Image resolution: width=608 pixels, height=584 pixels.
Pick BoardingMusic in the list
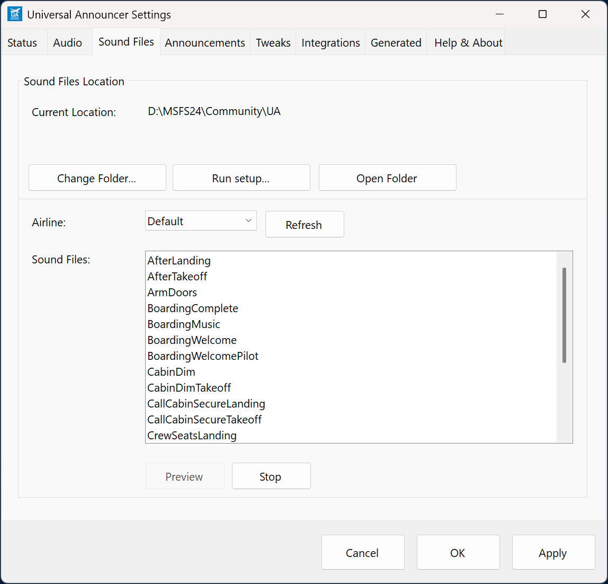tap(351, 324)
